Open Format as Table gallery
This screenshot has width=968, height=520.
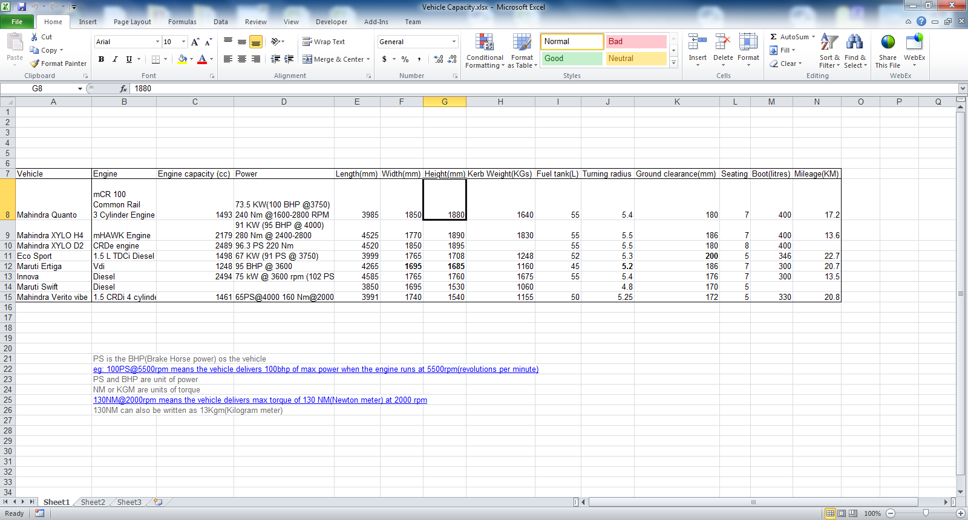click(522, 51)
